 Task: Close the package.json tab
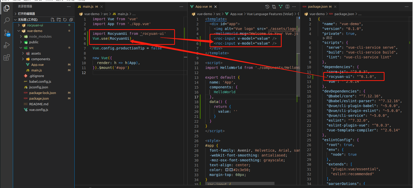point(335,7)
